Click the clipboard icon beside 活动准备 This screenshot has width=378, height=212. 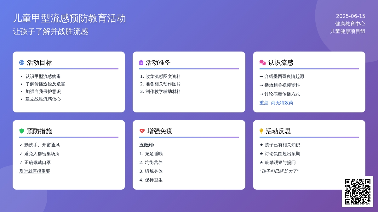(141, 63)
